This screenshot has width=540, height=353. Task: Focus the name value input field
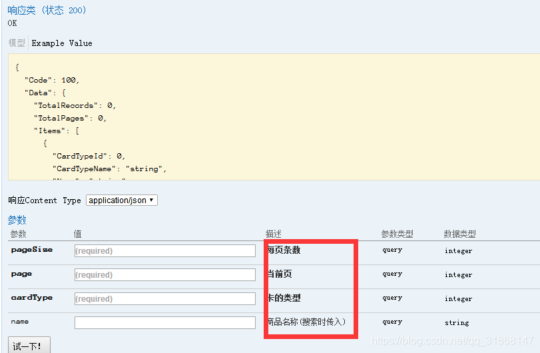click(165, 322)
